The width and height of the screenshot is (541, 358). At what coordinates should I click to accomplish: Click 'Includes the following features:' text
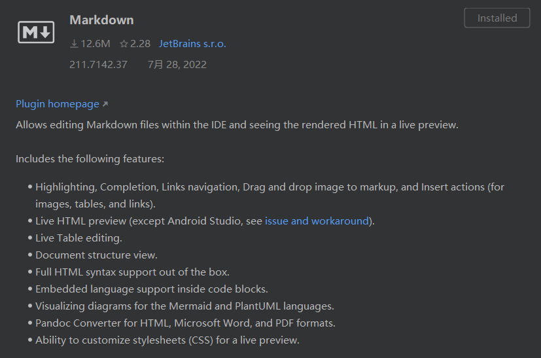point(90,159)
